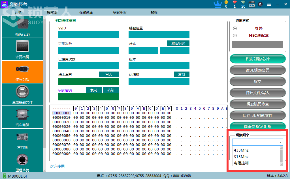The image size is (290, 179).
Task: Click the 激活钥匙 button
Action: tap(178, 44)
